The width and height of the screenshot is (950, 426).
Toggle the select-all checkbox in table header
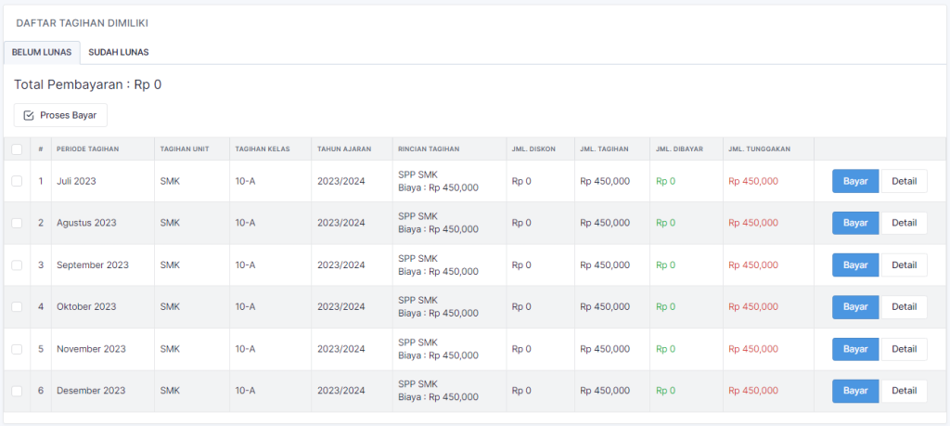coord(17,148)
